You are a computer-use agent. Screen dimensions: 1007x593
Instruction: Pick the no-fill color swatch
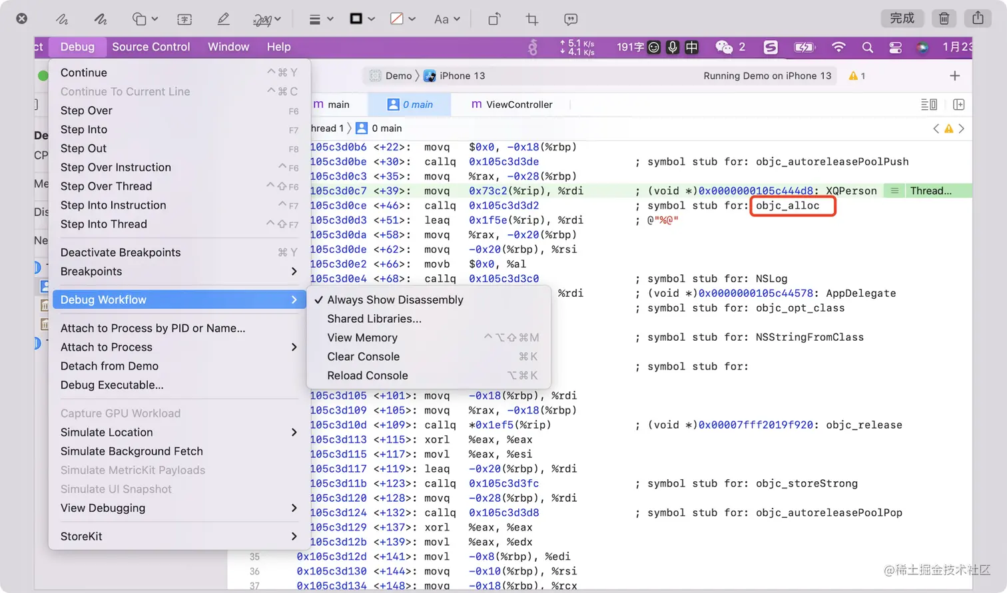coord(397,19)
